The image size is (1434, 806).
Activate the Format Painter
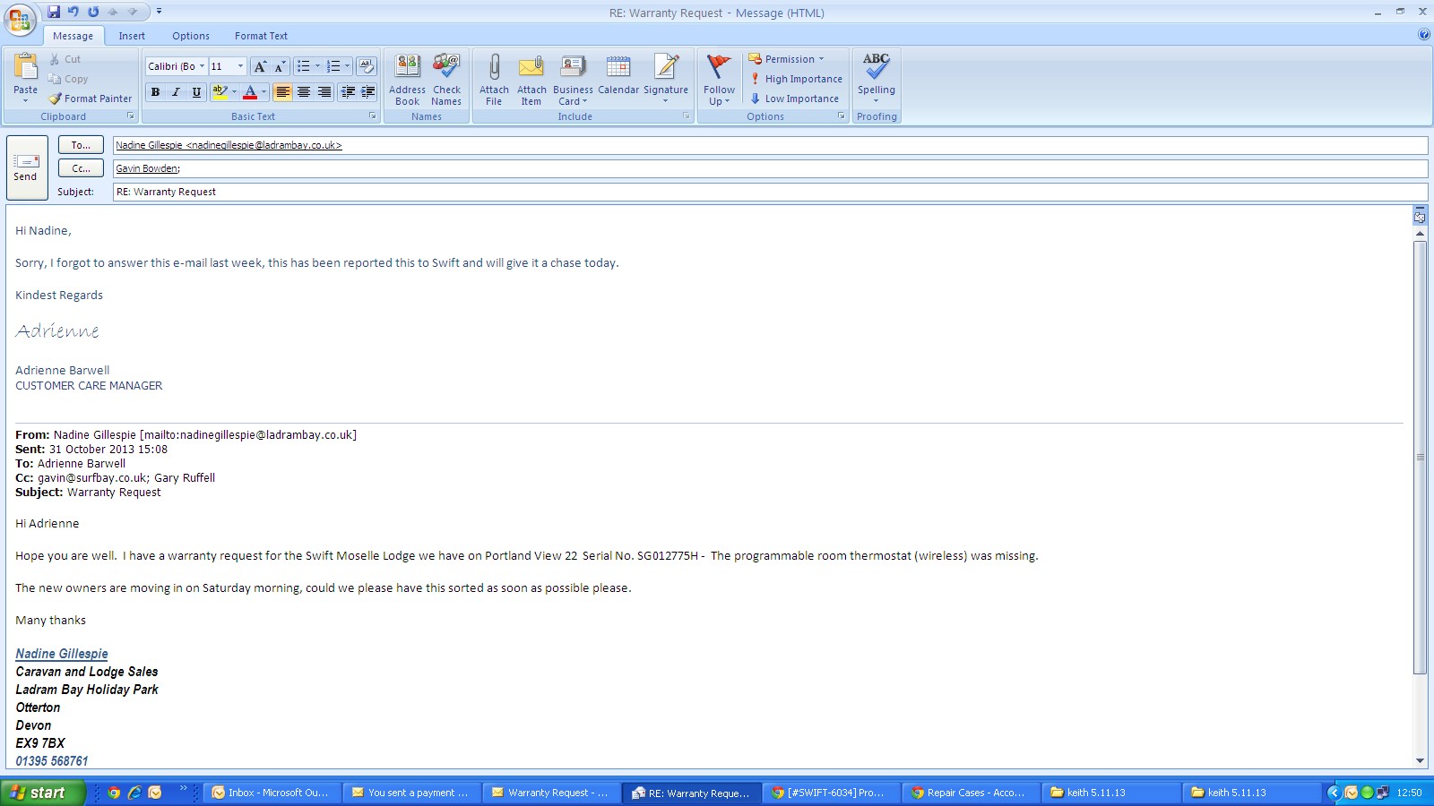click(x=91, y=99)
